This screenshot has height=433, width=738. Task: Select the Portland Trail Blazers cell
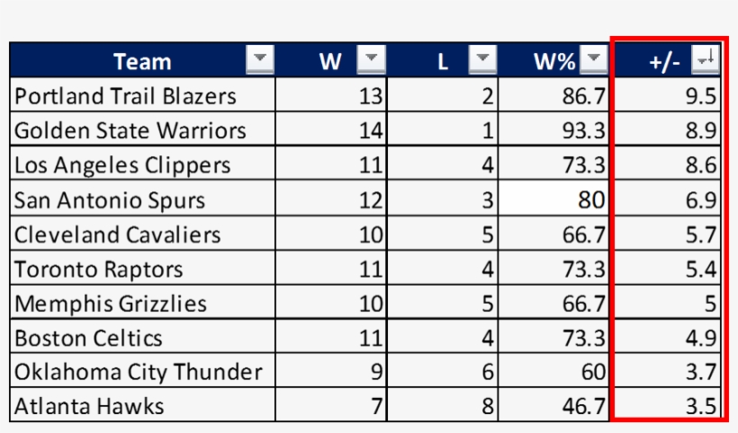(142, 96)
